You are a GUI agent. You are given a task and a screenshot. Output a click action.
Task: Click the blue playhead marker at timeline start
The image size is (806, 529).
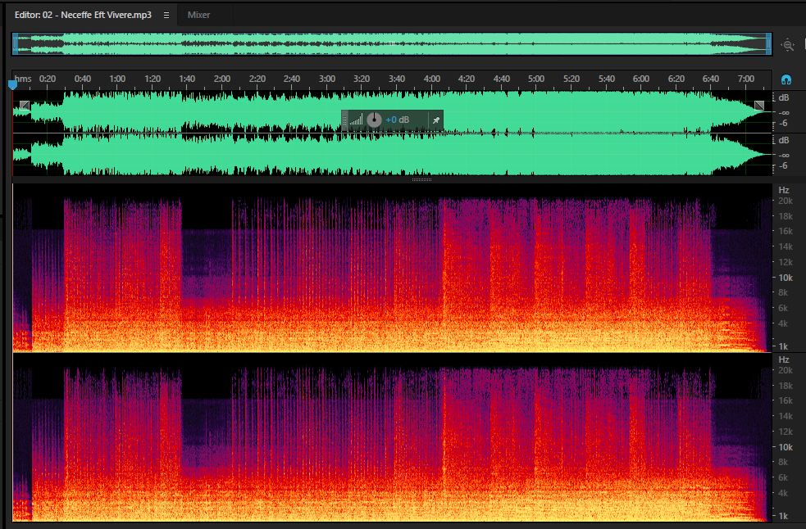click(x=13, y=84)
